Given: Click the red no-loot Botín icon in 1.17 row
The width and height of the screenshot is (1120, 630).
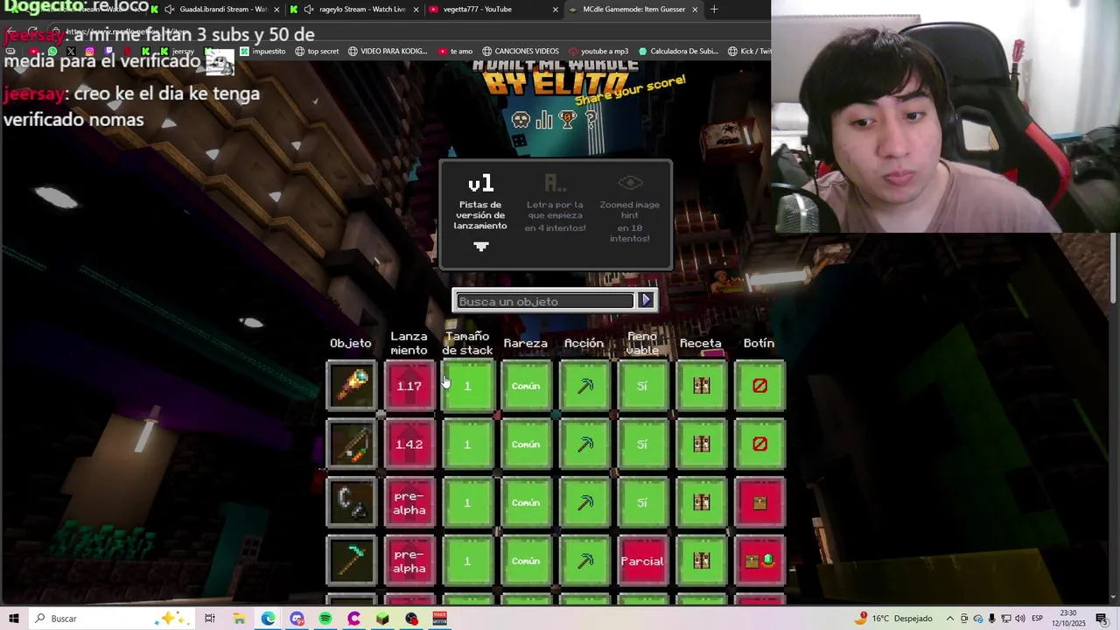Looking at the screenshot, I should tap(759, 386).
